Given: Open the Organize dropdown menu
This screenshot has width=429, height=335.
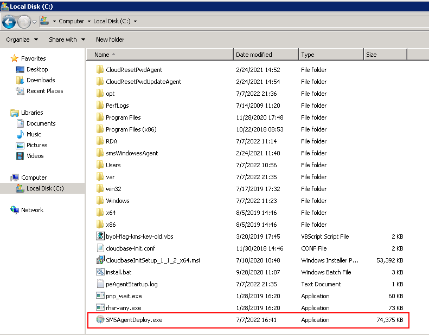Looking at the screenshot, I should tap(22, 40).
